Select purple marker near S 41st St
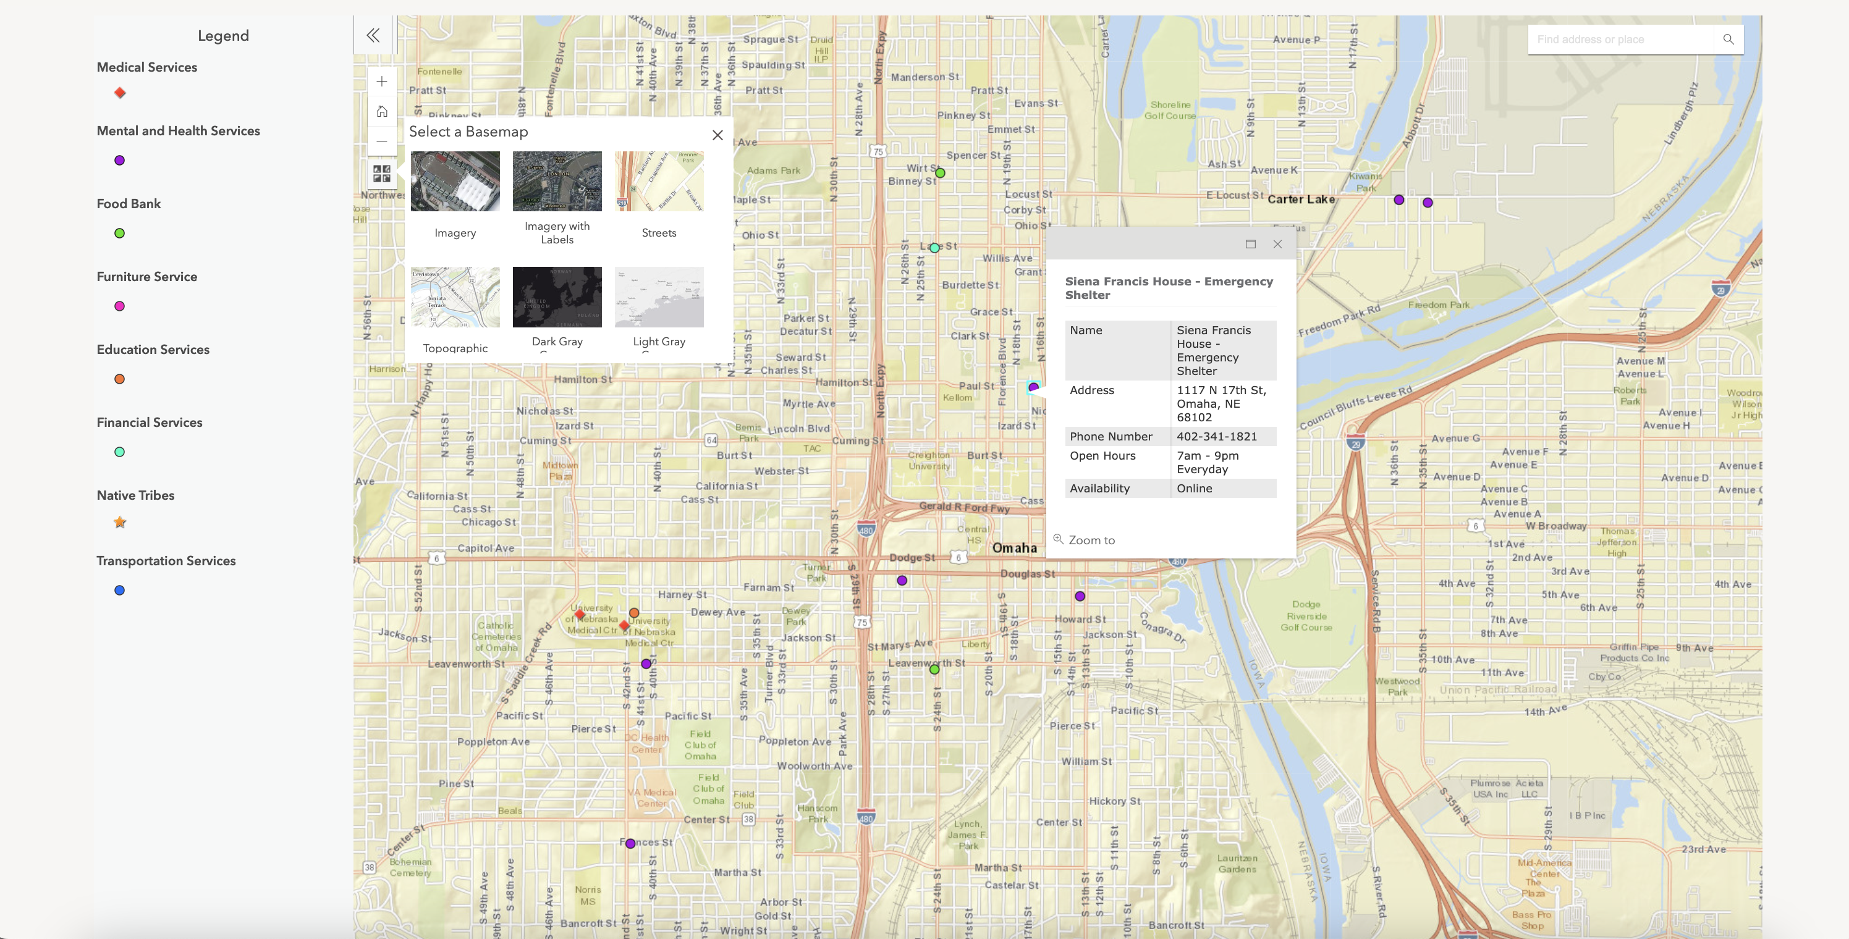1849x939 pixels. tap(646, 664)
